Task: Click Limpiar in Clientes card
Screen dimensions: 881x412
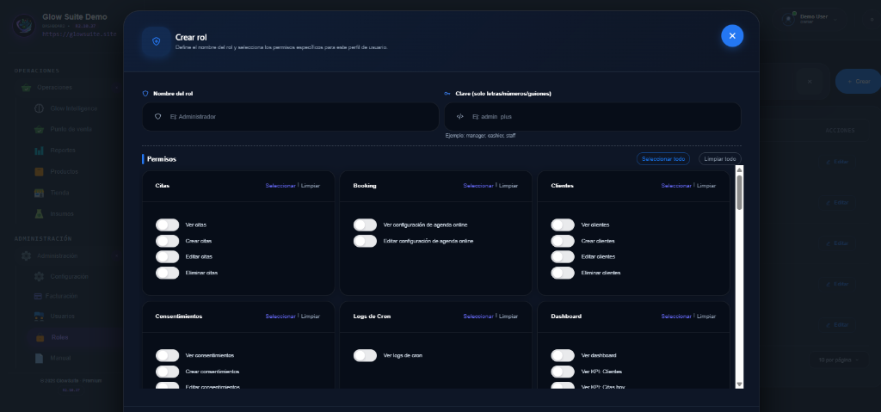Action: pos(706,186)
